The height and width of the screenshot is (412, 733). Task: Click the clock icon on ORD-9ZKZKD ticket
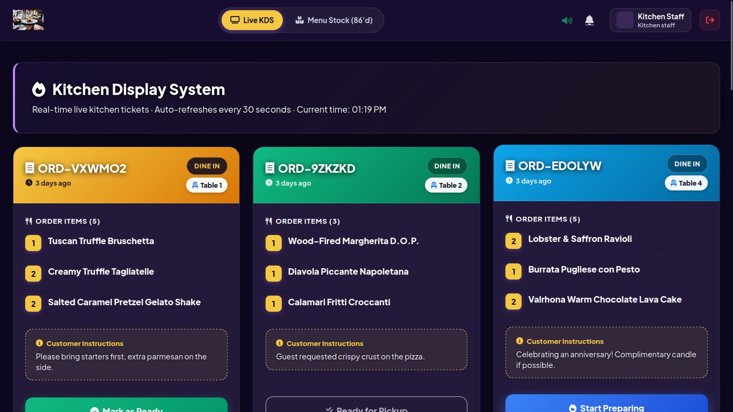(x=269, y=183)
